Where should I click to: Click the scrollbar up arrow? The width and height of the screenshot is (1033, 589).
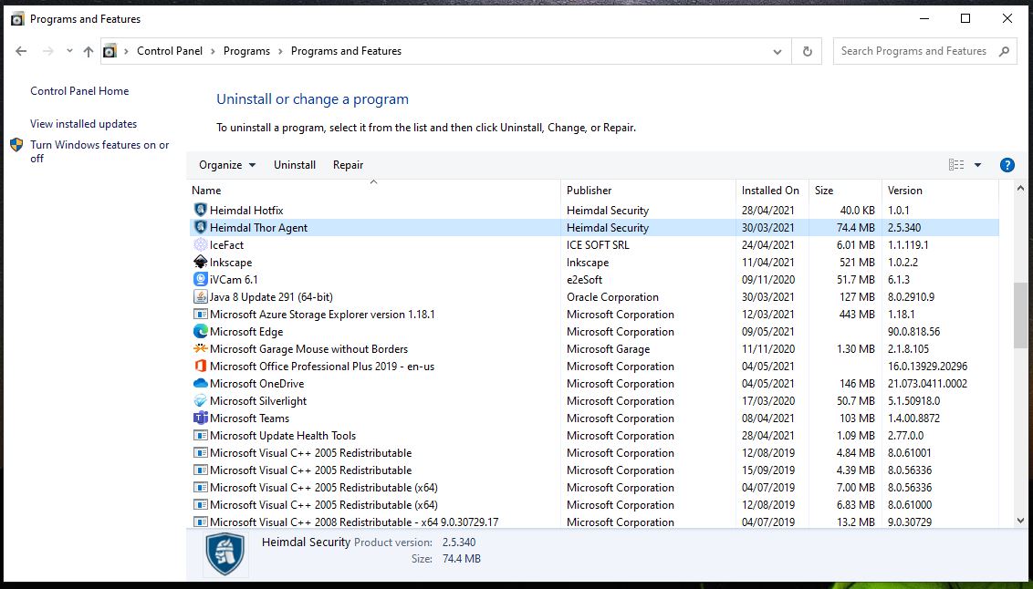click(x=1020, y=188)
